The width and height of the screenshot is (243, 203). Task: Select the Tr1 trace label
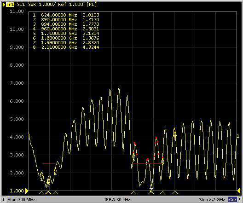coord(10,4)
